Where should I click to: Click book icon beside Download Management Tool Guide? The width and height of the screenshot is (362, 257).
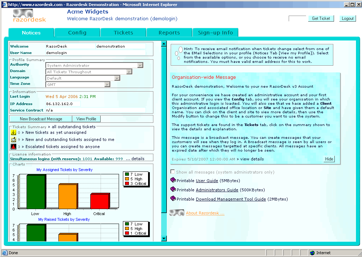pyautogui.click(x=173, y=198)
